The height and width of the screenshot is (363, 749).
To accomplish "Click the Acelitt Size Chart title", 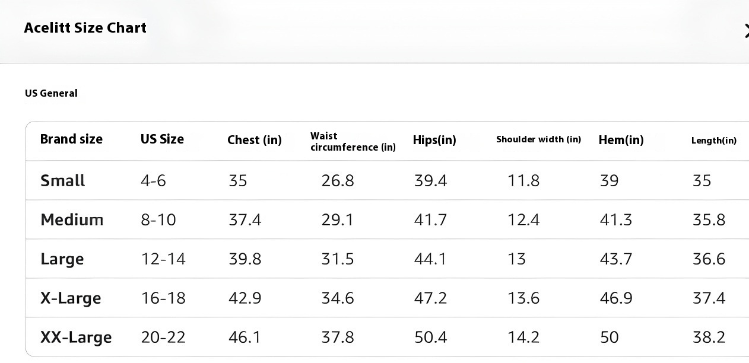I will 85,28.
